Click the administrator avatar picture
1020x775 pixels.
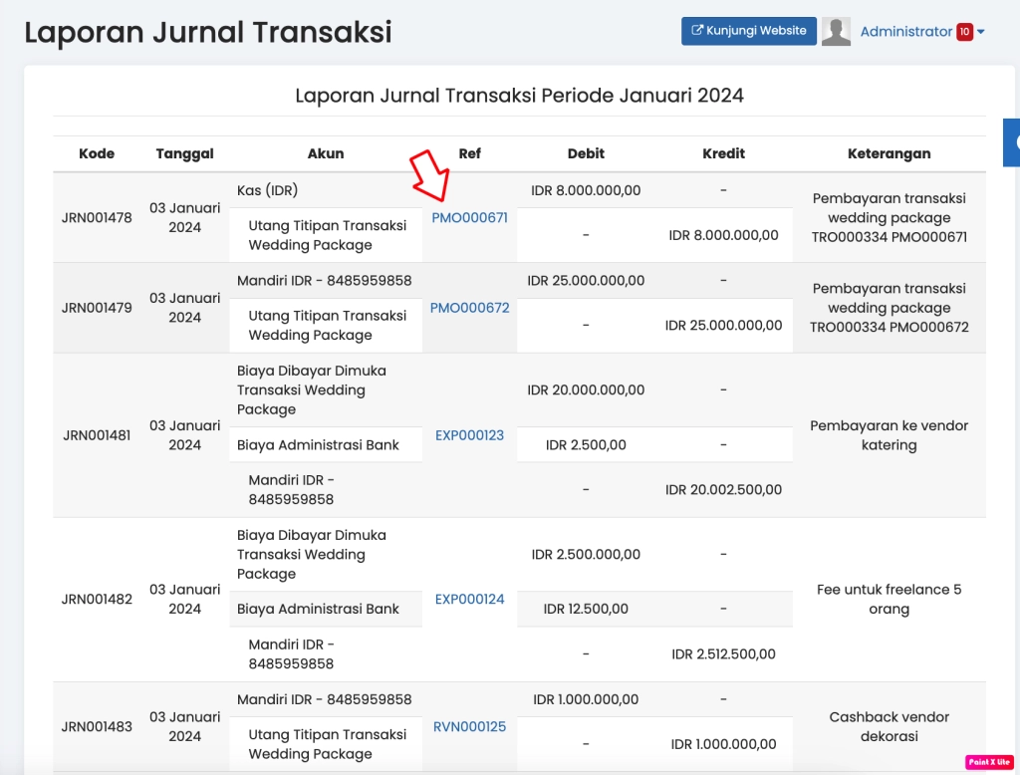[x=836, y=31]
